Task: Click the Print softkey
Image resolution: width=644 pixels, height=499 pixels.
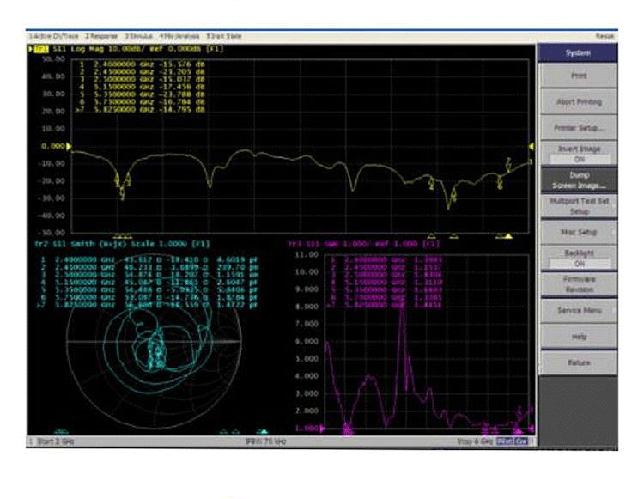Action: 577,76
